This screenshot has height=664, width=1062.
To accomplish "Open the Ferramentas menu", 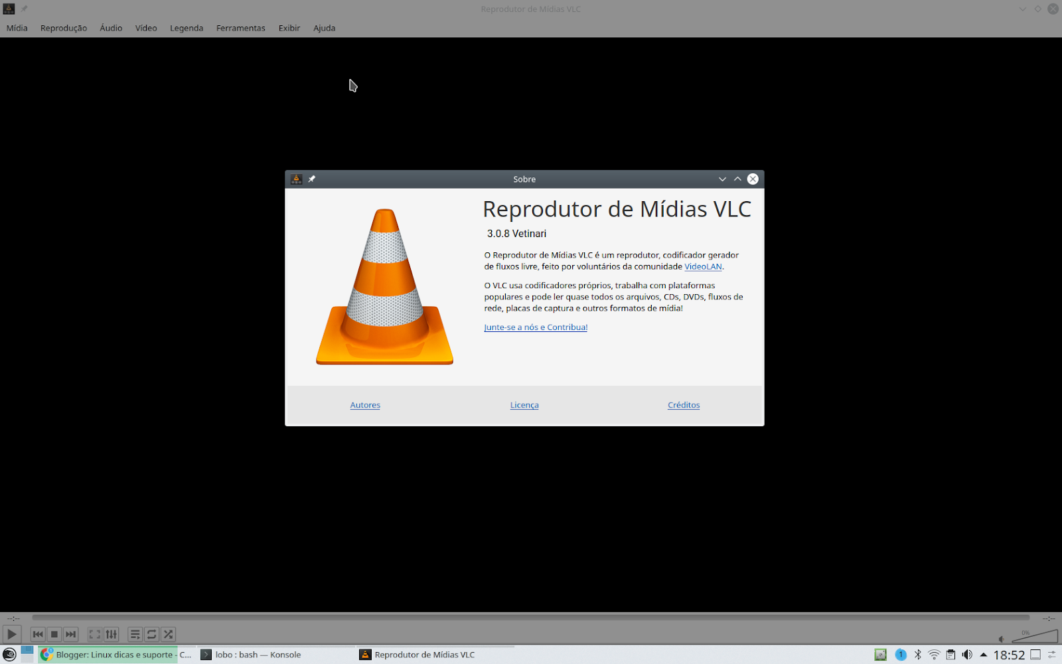I will [240, 28].
